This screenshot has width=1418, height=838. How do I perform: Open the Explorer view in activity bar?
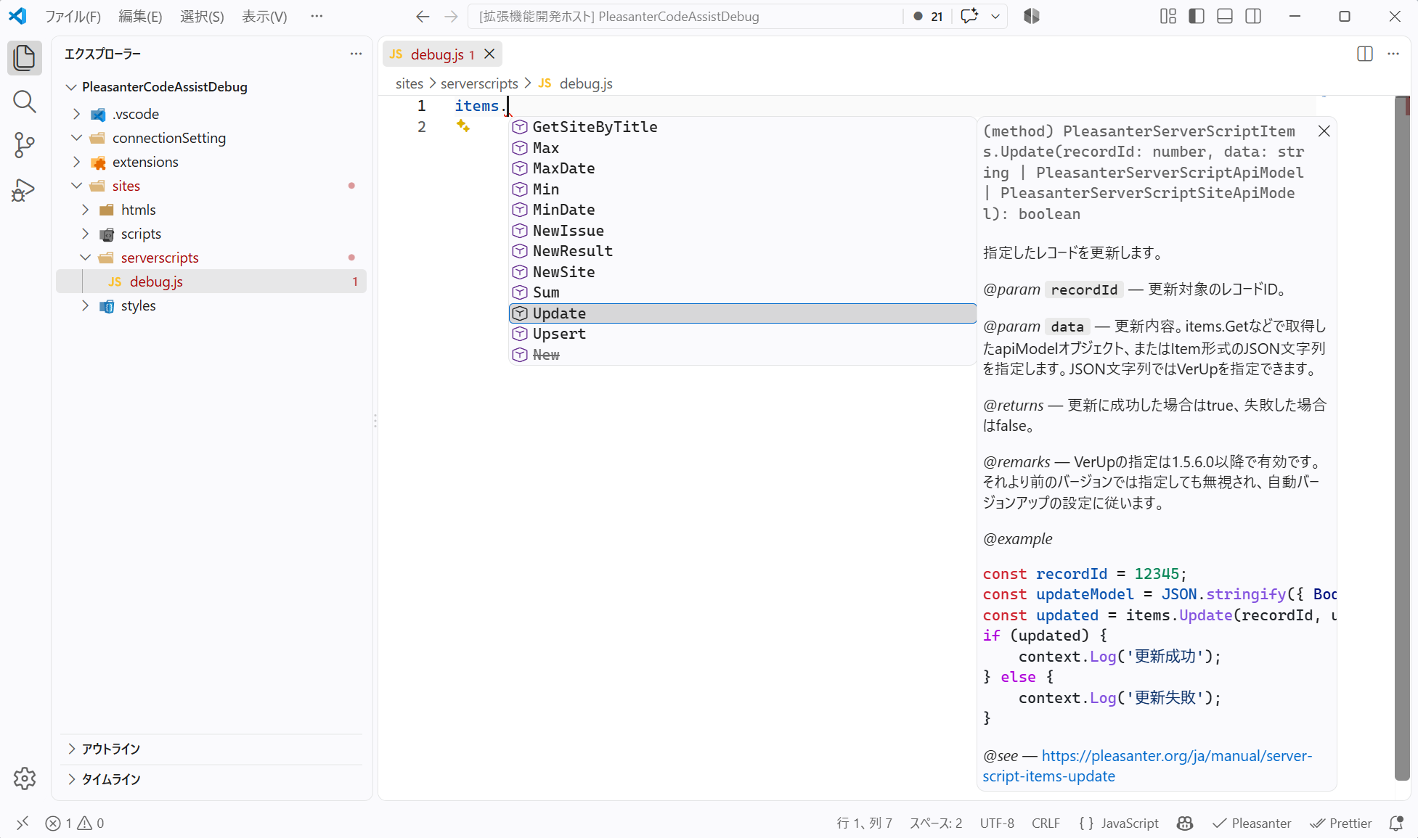(25, 58)
